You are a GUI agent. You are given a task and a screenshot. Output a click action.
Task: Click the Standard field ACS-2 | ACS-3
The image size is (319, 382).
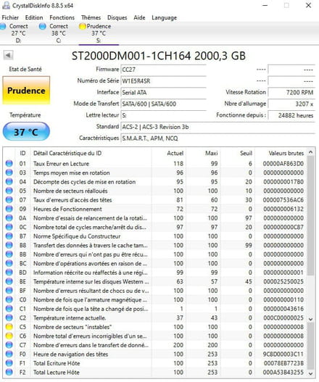click(x=218, y=127)
